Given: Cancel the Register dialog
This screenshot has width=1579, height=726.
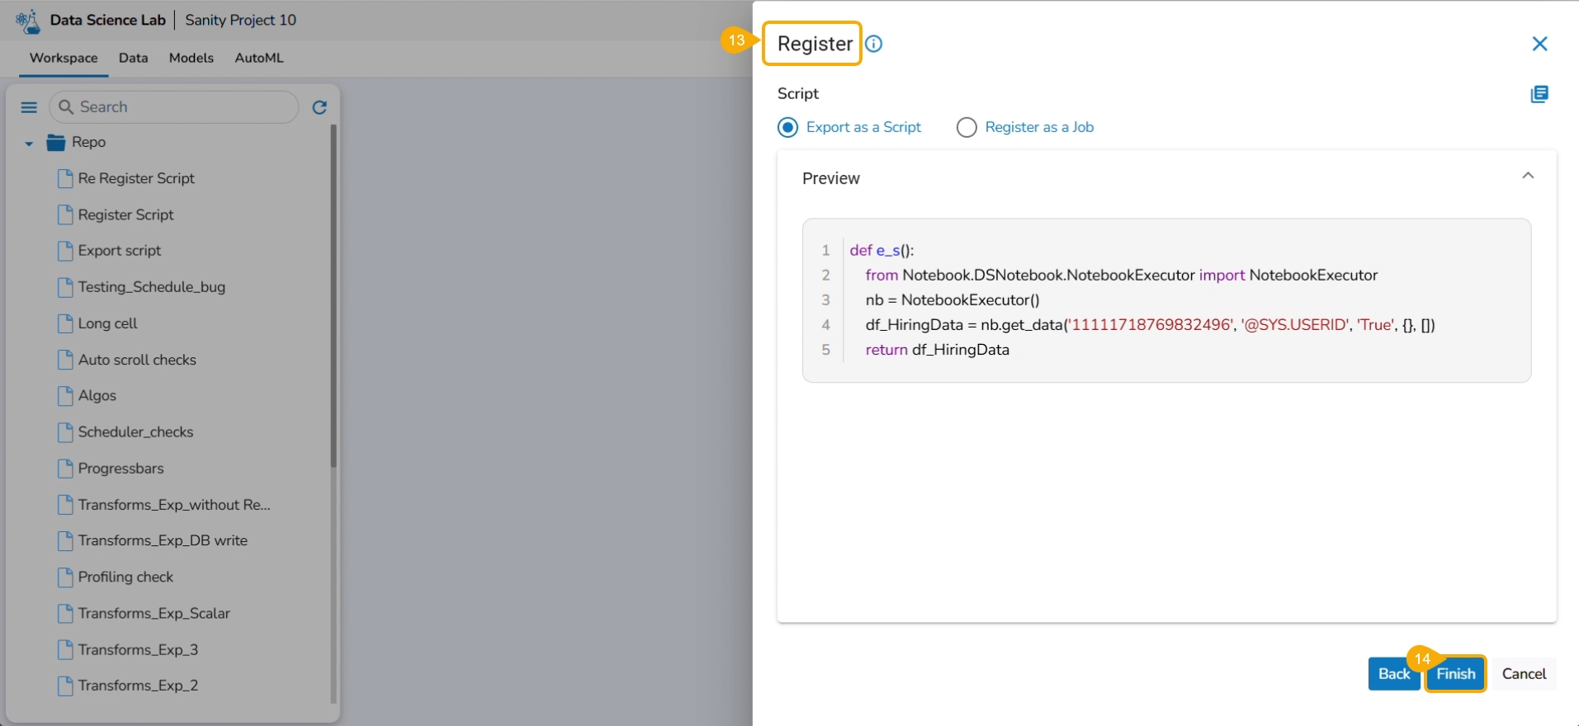Looking at the screenshot, I should click(x=1524, y=674).
